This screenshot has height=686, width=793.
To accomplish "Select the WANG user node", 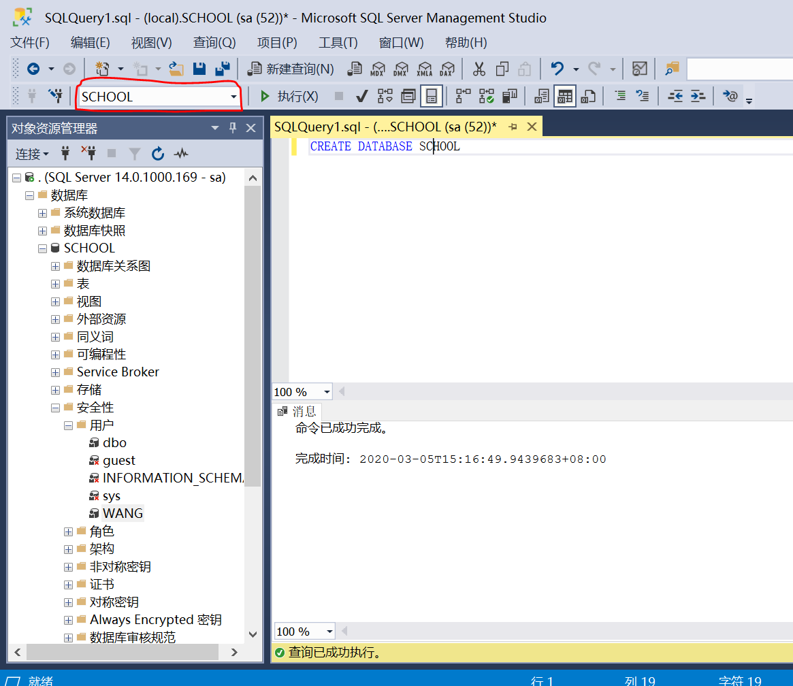I will 123,513.
